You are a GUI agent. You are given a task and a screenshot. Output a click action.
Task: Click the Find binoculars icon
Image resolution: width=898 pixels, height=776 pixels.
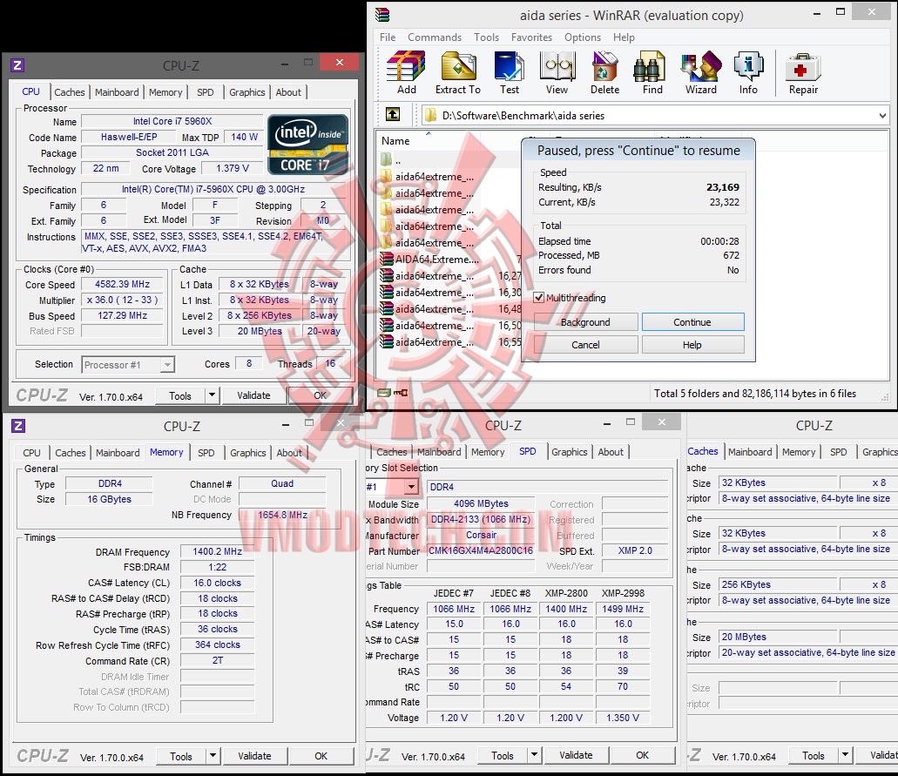(x=652, y=65)
